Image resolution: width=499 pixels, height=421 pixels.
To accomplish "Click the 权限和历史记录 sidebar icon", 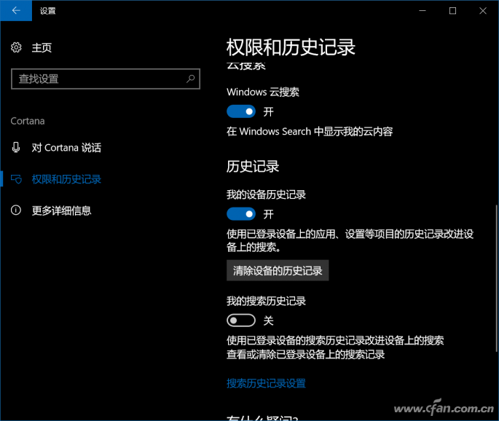I will tap(17, 179).
